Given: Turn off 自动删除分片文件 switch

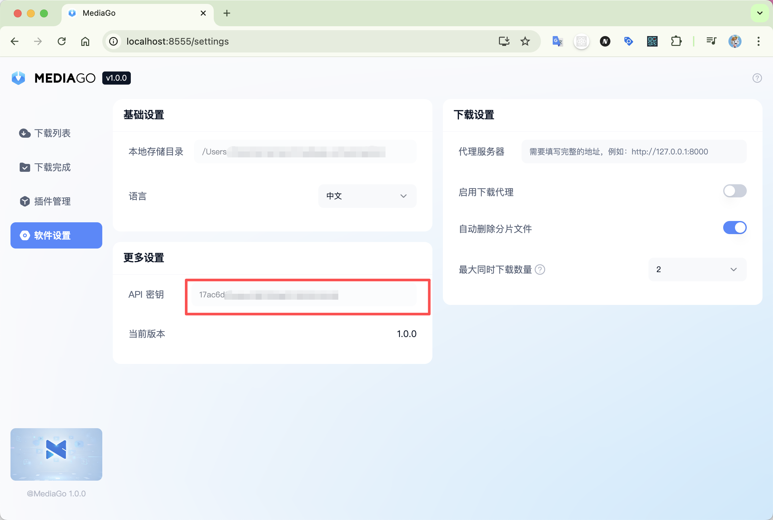Looking at the screenshot, I should 735,228.
